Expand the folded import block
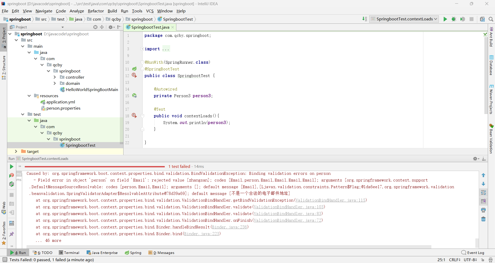 coord(142,49)
